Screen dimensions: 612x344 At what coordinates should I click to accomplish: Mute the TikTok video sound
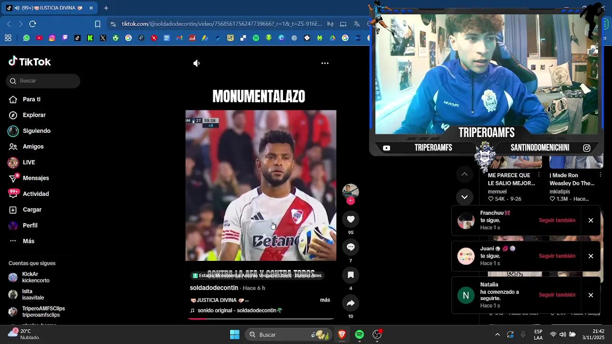pyautogui.click(x=197, y=63)
